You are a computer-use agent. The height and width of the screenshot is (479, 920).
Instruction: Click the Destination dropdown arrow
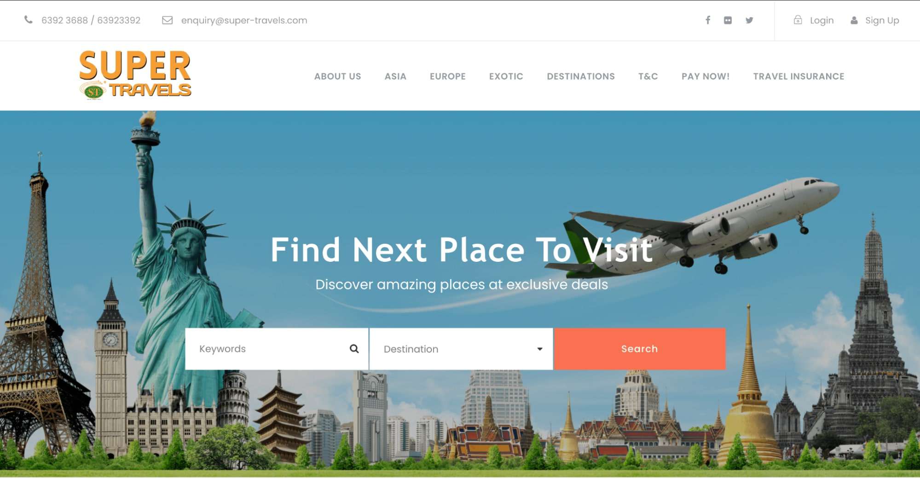[x=540, y=349]
